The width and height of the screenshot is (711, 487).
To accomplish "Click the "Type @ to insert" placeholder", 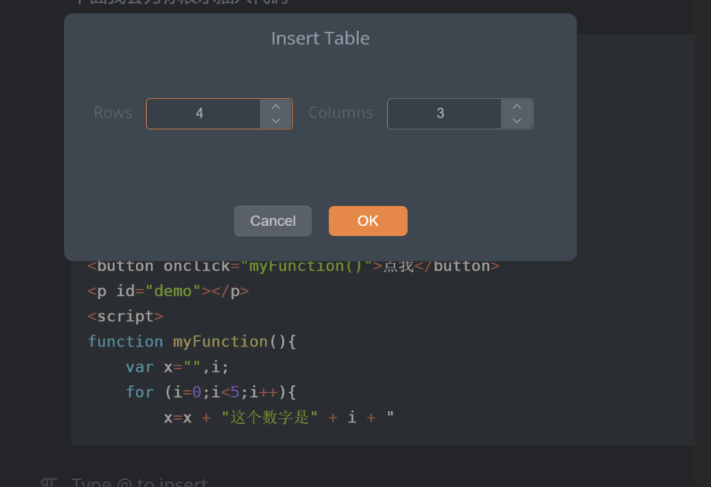I will pyautogui.click(x=140, y=481).
